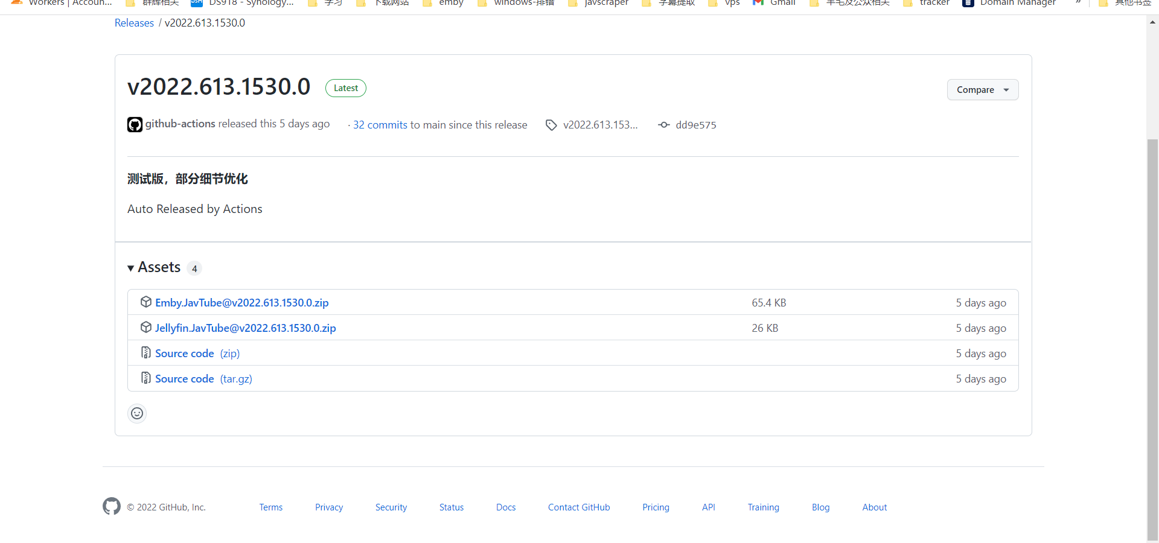Open the Privacy footer link

tap(329, 507)
